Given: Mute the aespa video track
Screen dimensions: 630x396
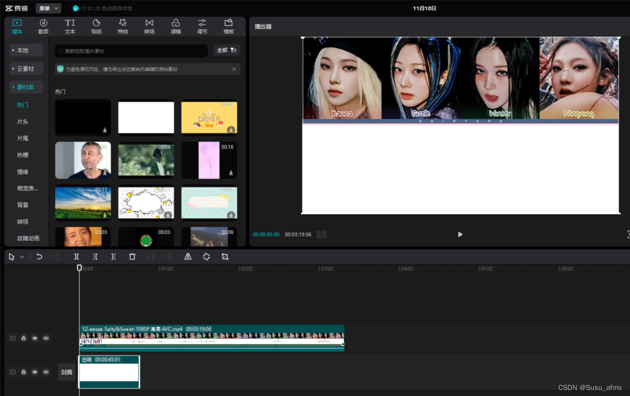Looking at the screenshot, I should (46, 338).
